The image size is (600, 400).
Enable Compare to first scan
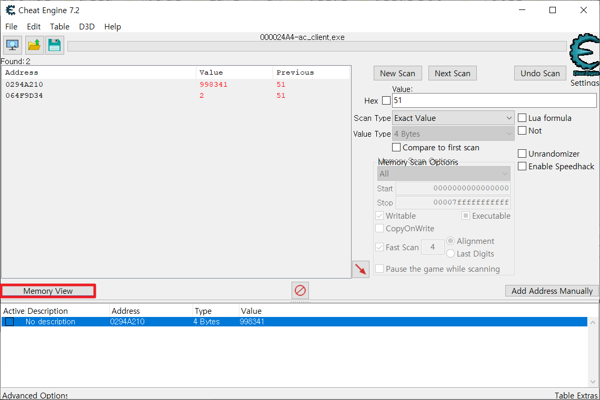point(396,147)
